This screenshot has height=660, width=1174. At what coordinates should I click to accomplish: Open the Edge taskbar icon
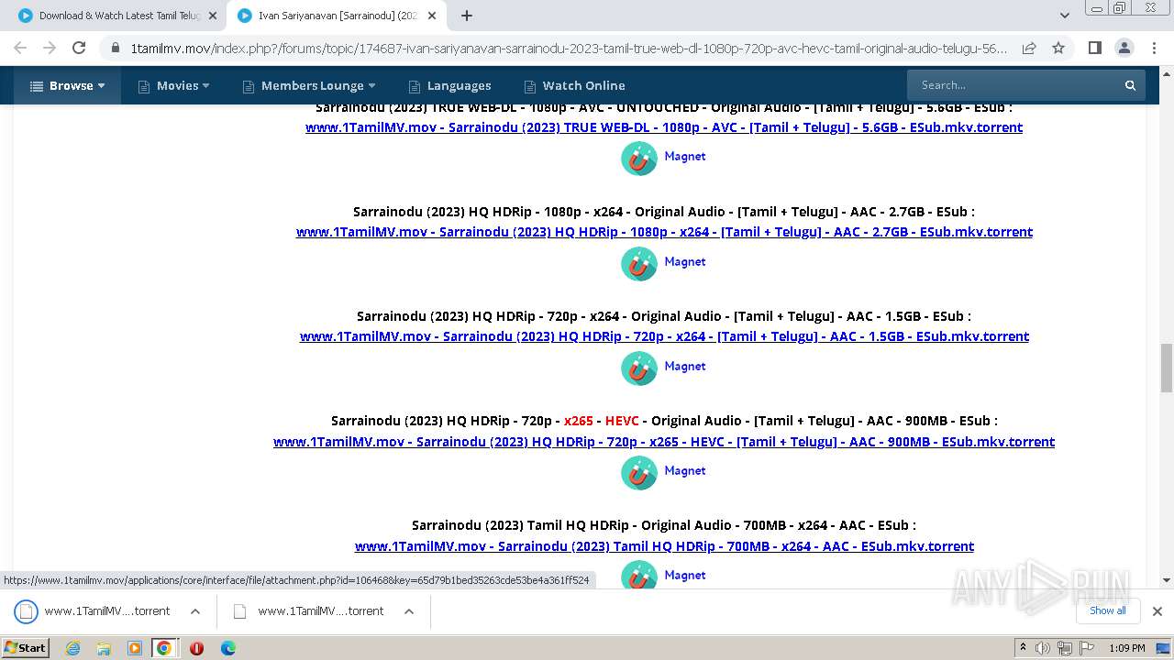(x=228, y=648)
